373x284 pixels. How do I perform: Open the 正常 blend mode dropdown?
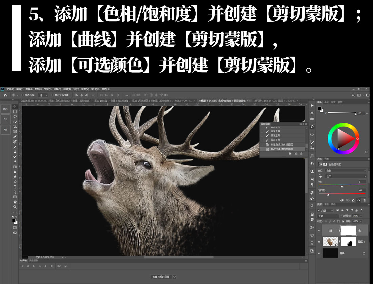coord(328,216)
